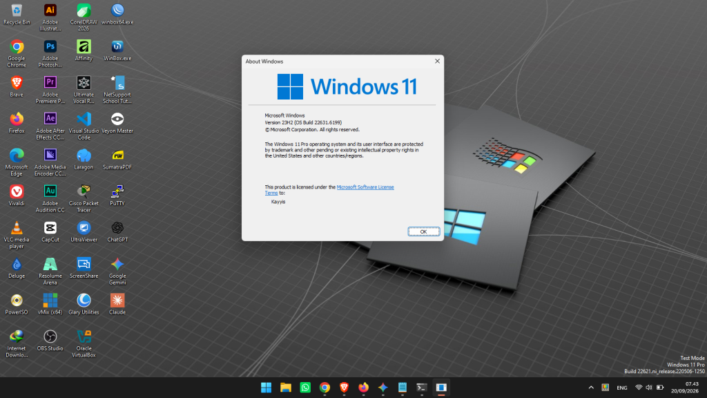The height and width of the screenshot is (398, 707).
Task: Select the UltraViewer desktop icon
Action: point(84,231)
